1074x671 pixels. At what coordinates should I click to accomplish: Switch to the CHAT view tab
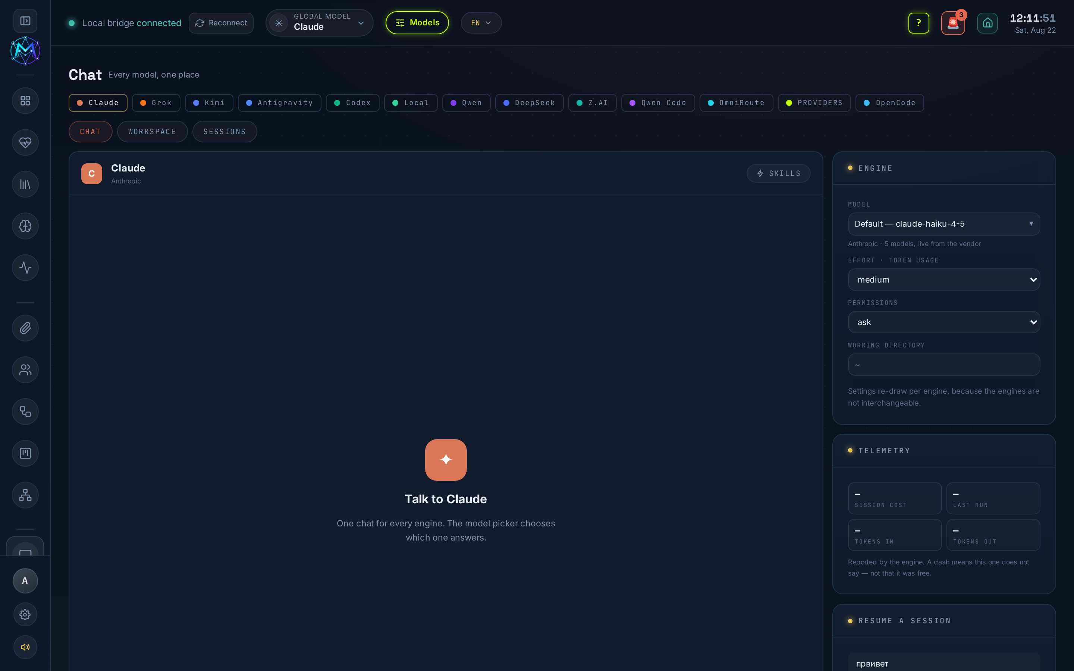[91, 131]
